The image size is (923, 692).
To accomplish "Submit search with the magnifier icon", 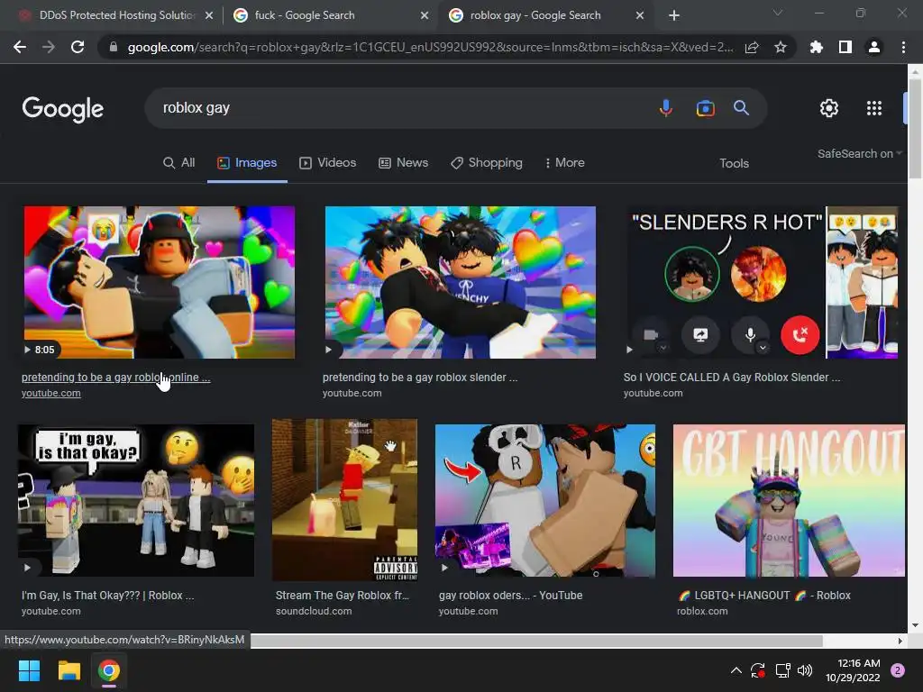I will click(741, 108).
